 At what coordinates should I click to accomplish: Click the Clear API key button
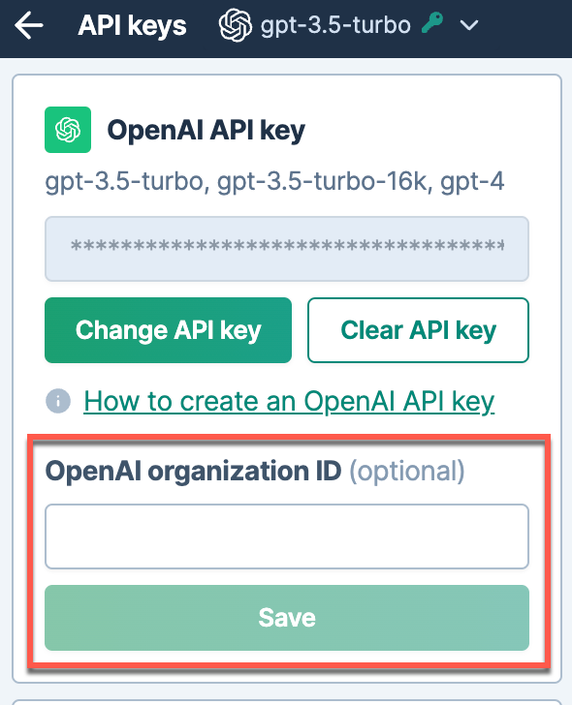click(418, 330)
